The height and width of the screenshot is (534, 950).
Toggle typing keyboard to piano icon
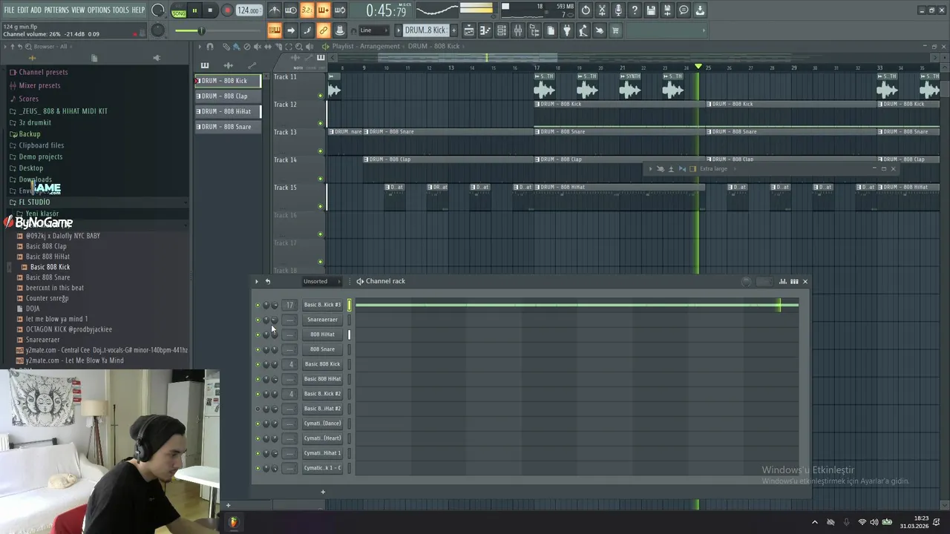[275, 30]
